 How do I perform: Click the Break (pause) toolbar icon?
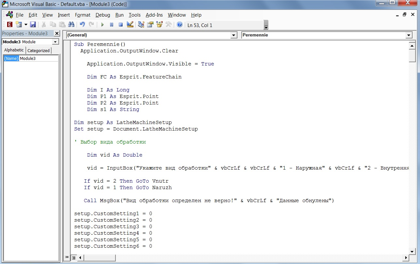112,25
